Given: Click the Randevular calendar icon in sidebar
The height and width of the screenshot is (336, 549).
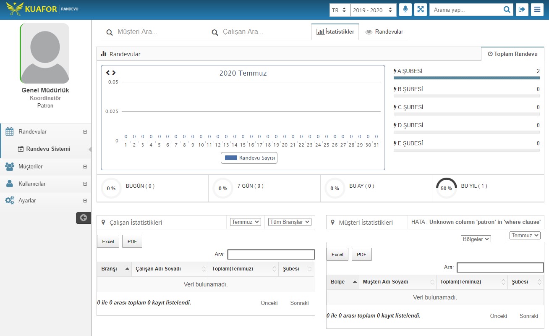Looking at the screenshot, I should 10,131.
